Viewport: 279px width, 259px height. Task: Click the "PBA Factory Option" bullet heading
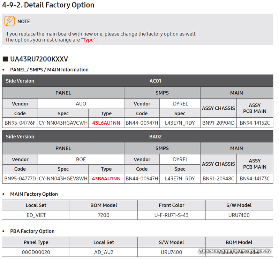pyautogui.click(x=32, y=231)
